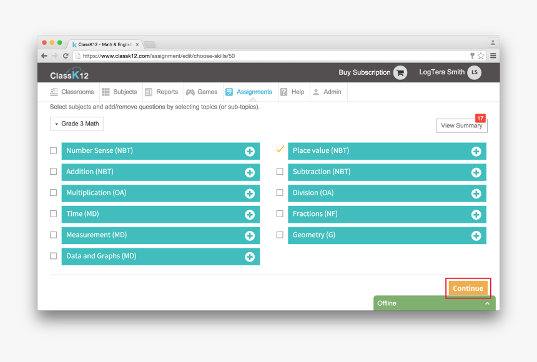
Task: Click plus icon on Geometry (G)
Action: [476, 236]
